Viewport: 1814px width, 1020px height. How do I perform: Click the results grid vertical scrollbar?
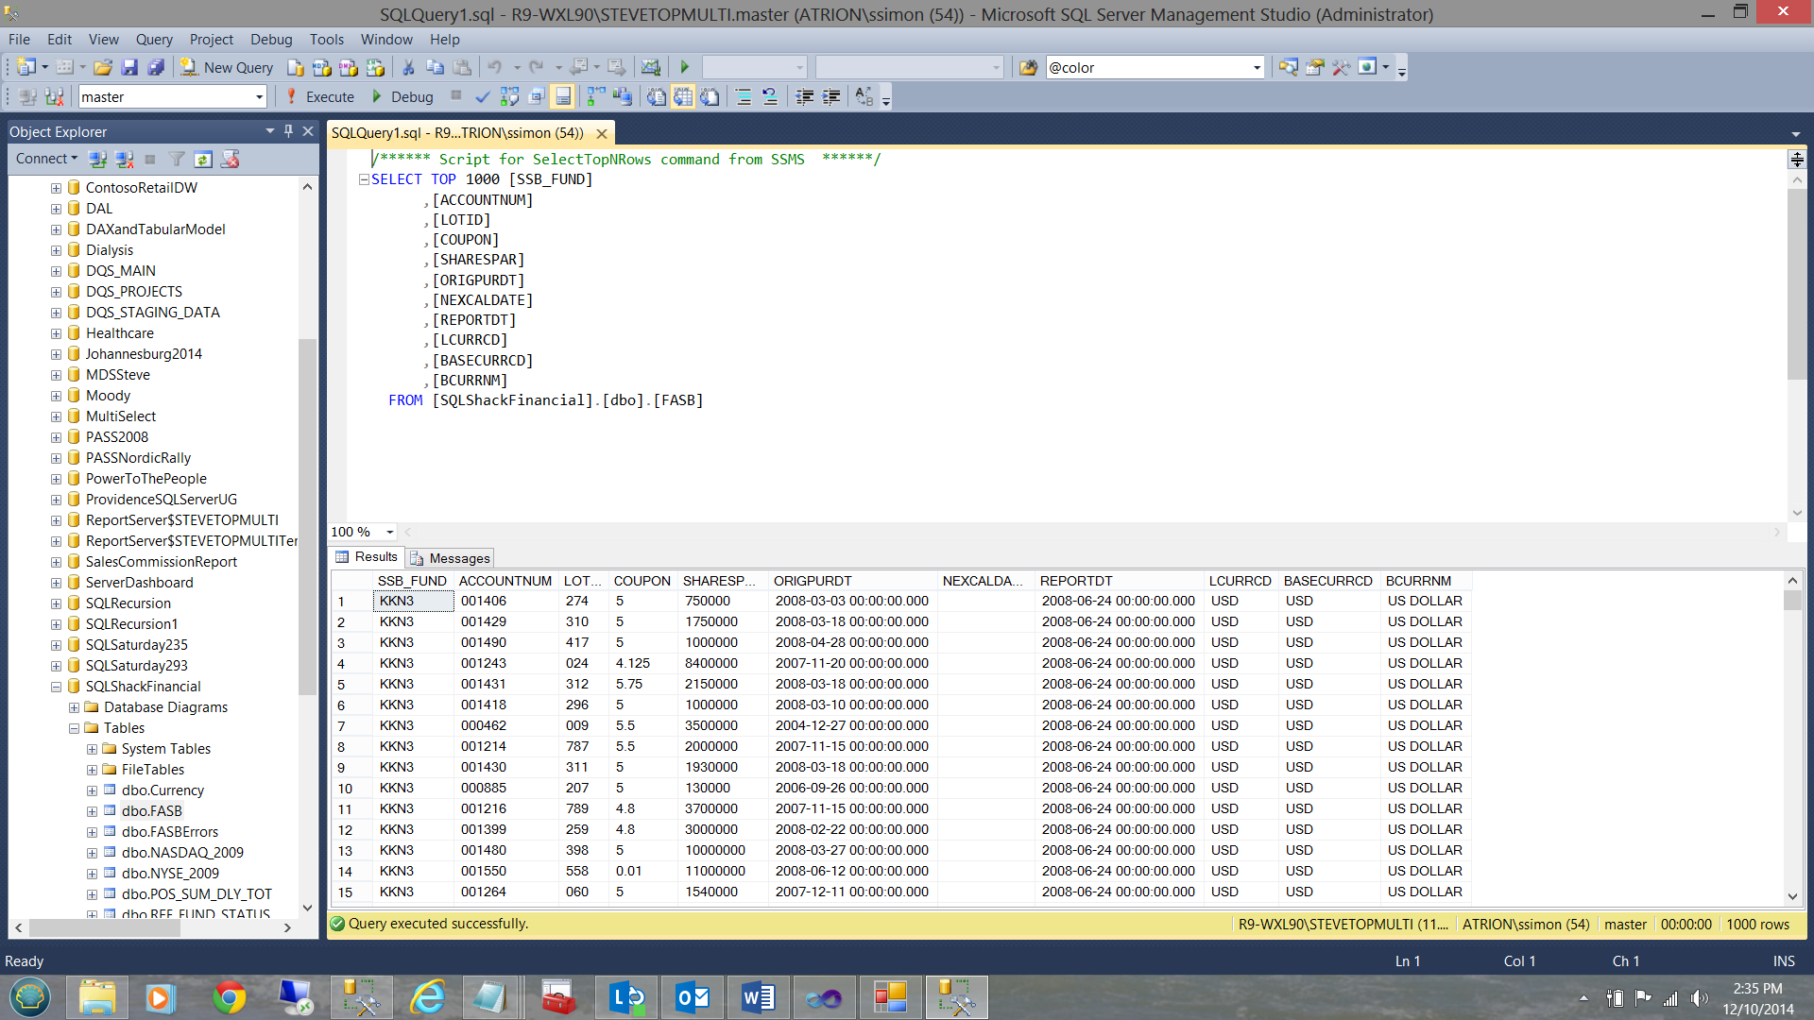coord(1792,737)
